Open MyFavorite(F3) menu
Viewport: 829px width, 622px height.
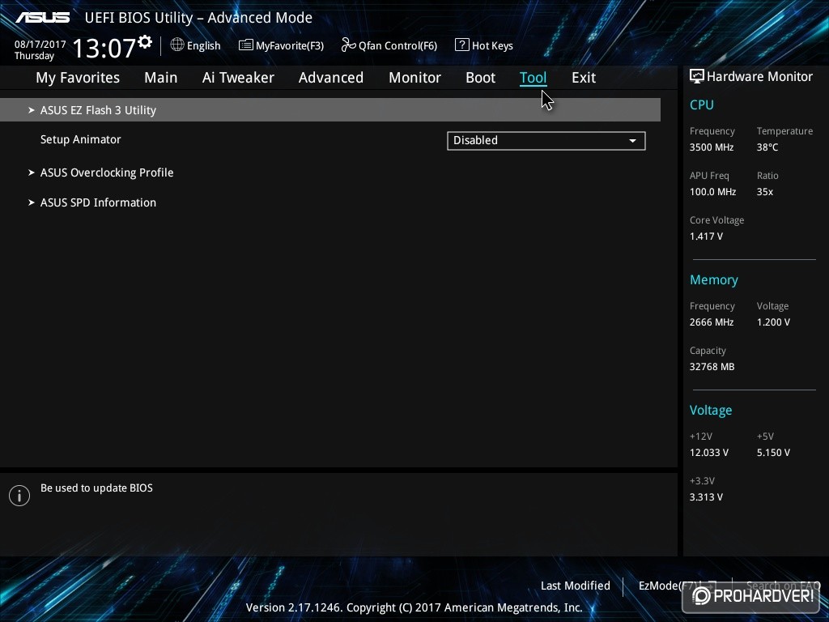(281, 45)
